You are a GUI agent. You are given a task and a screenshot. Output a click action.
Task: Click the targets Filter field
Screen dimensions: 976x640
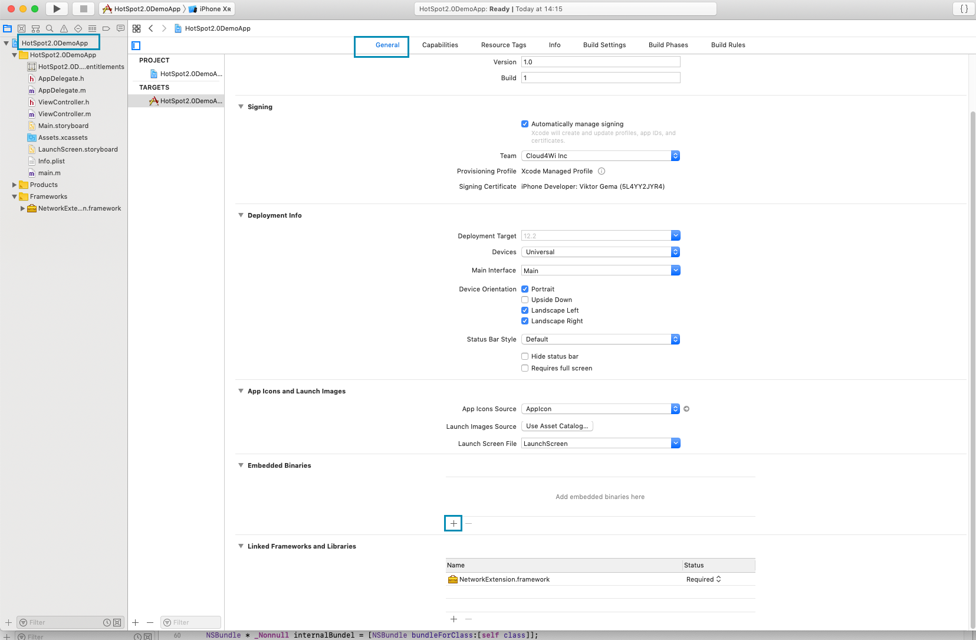pyautogui.click(x=190, y=622)
